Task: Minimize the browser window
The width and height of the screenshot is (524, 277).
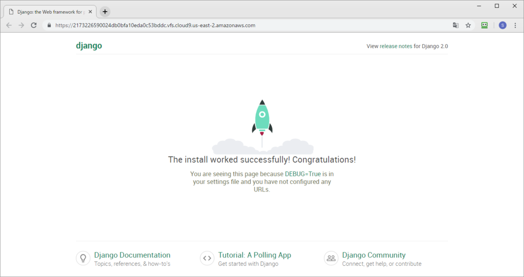Action: [479, 6]
